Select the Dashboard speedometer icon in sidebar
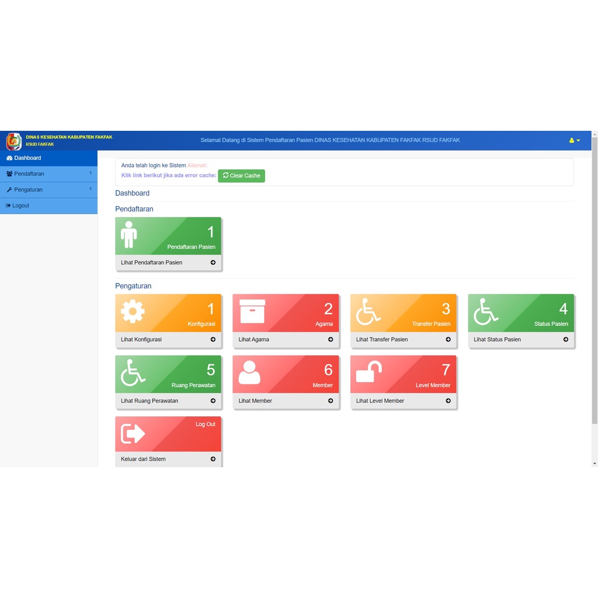 coord(8,158)
